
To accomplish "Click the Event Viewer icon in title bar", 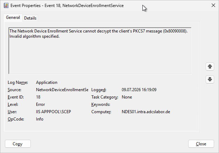I will pyautogui.click(x=6, y=6).
